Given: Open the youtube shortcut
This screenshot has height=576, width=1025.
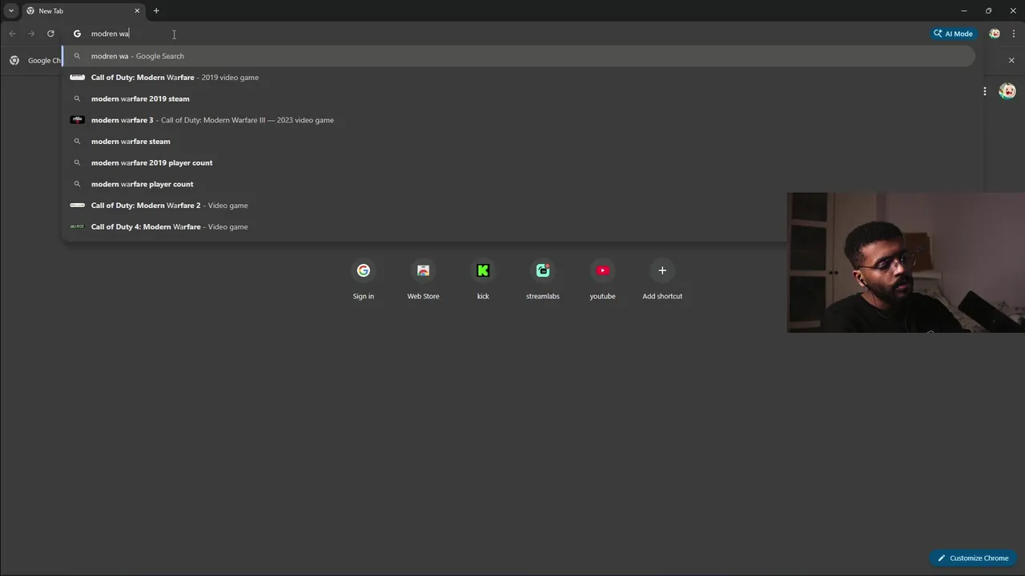Looking at the screenshot, I should 603,279.
